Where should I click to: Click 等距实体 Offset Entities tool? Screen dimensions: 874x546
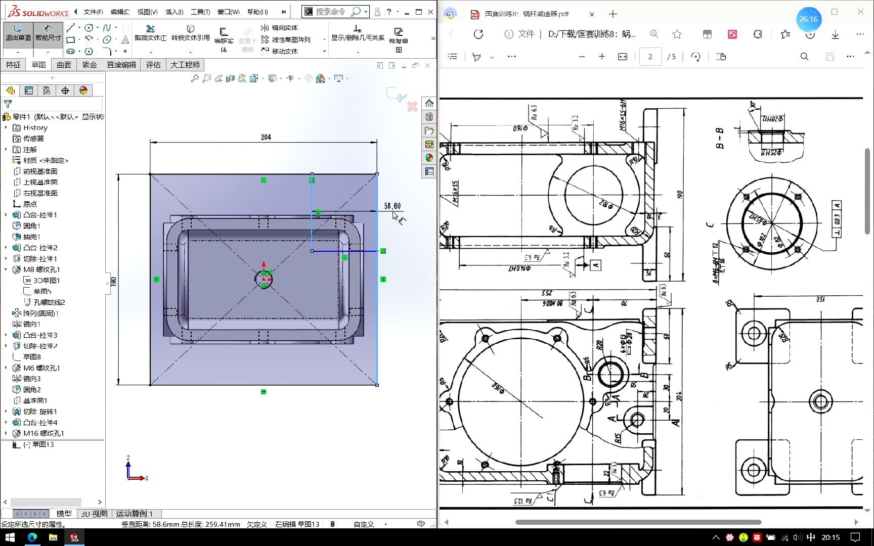(x=224, y=39)
